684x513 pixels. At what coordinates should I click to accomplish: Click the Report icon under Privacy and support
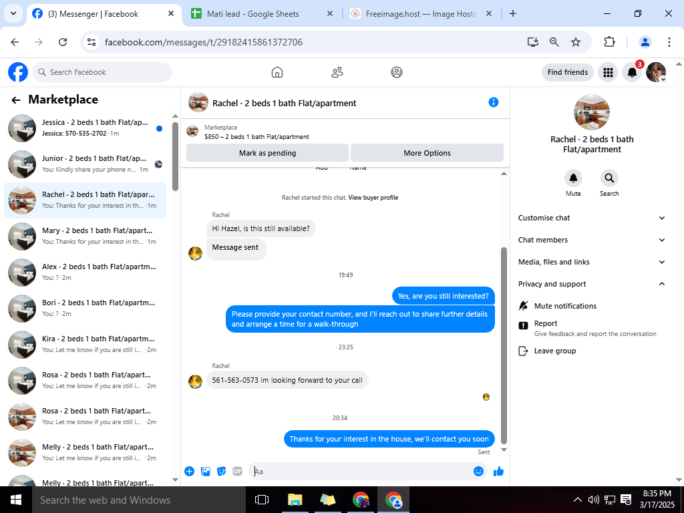coord(524,325)
